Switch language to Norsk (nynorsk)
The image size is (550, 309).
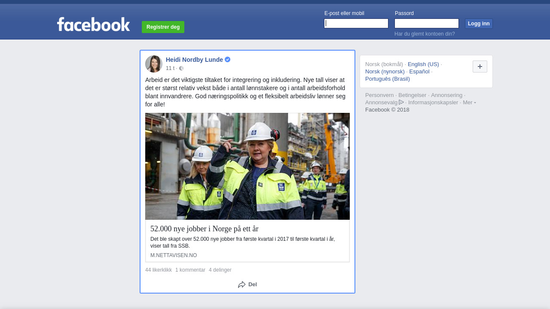tap(385, 72)
